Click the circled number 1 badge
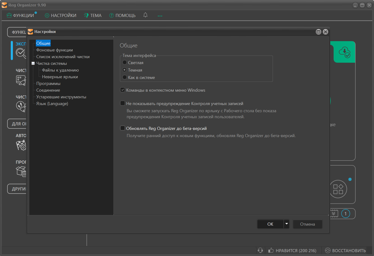The width and height of the screenshot is (374, 256). (x=345, y=214)
